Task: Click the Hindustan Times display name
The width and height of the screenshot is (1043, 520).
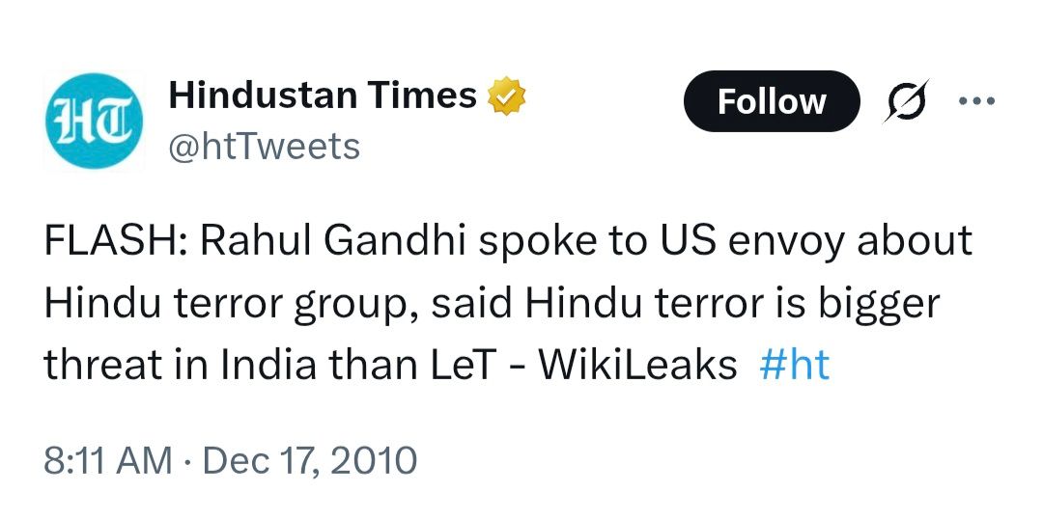Action: [323, 96]
